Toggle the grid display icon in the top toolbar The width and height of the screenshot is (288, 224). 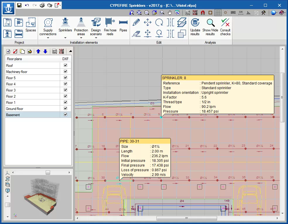point(218,13)
